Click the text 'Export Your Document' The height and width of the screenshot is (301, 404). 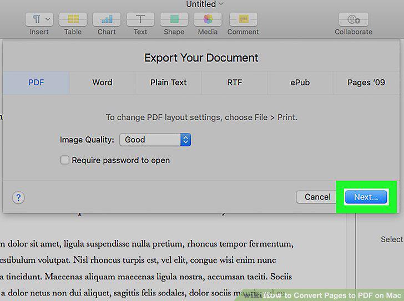[201, 58]
